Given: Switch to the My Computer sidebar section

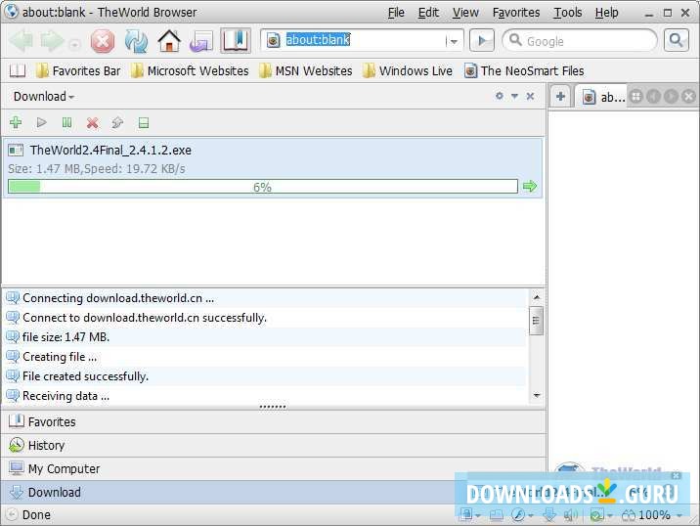Looking at the screenshot, I should (x=274, y=469).
